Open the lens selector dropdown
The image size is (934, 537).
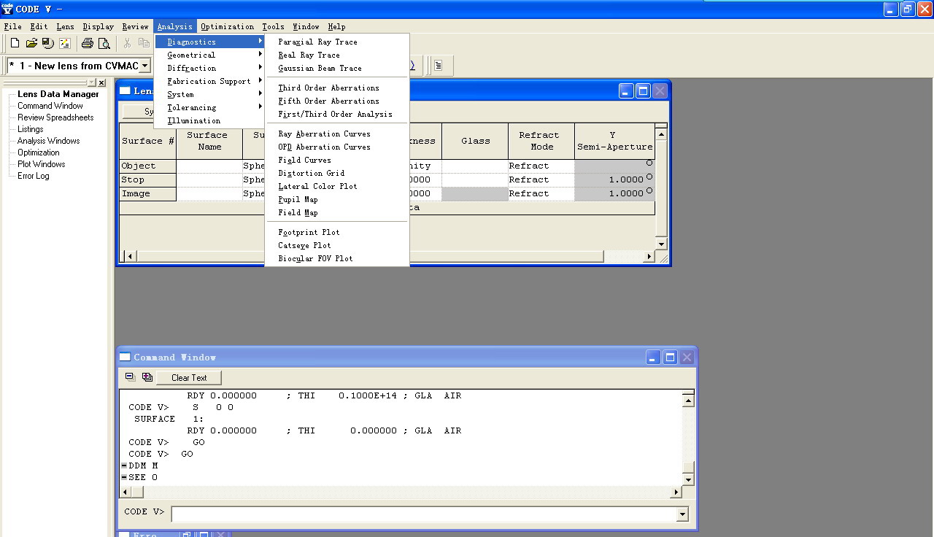145,66
